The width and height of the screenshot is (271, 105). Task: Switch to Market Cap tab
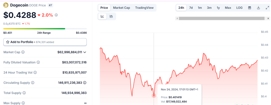point(121,8)
